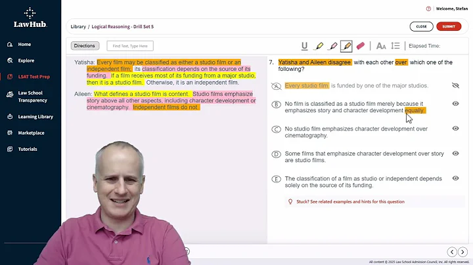Screen dimensions: 473x265
Task: Click 'Otherwise, it is an independent film.'
Action: coord(192,83)
